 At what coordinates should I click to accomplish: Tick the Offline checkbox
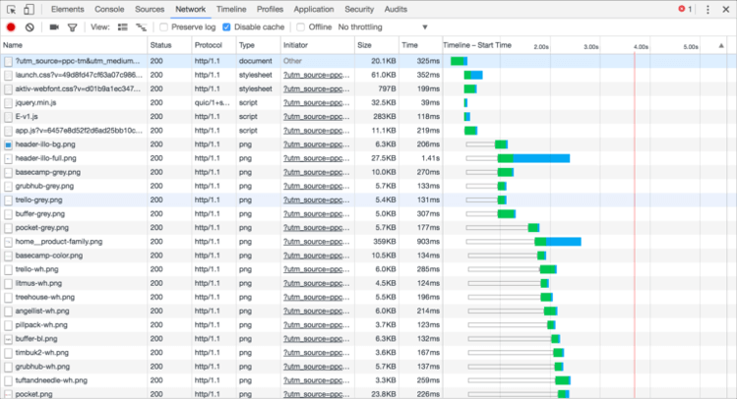[301, 28]
